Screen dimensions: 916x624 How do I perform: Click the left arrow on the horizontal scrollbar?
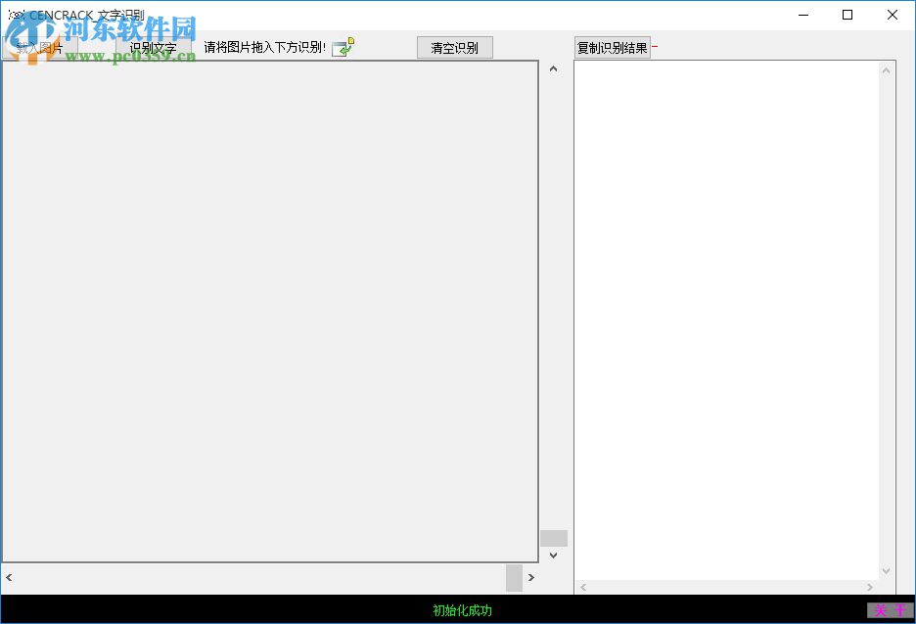coord(8,577)
